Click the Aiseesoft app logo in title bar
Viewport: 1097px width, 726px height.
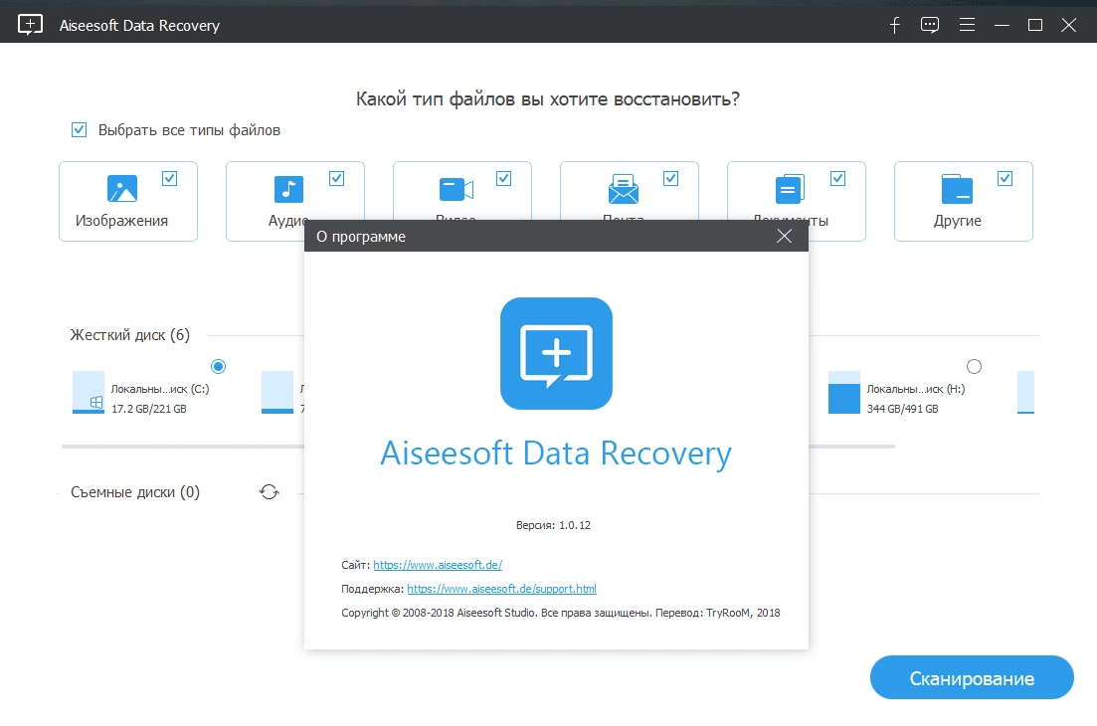coord(30,25)
